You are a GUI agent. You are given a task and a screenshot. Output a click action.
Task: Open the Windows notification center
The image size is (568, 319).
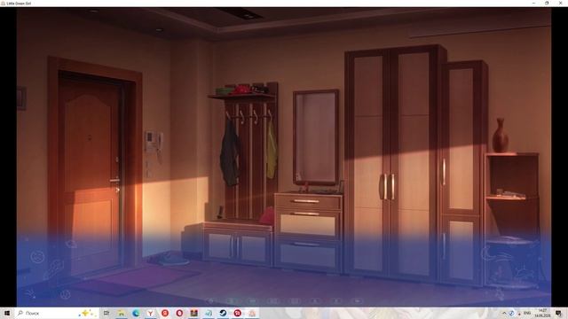click(x=559, y=313)
